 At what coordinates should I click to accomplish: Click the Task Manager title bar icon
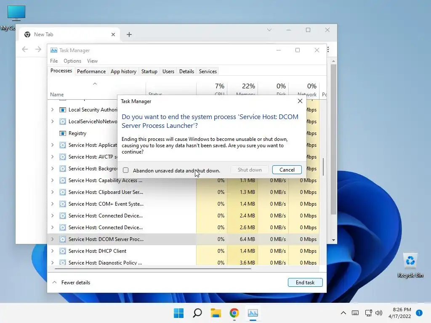[x=54, y=50]
